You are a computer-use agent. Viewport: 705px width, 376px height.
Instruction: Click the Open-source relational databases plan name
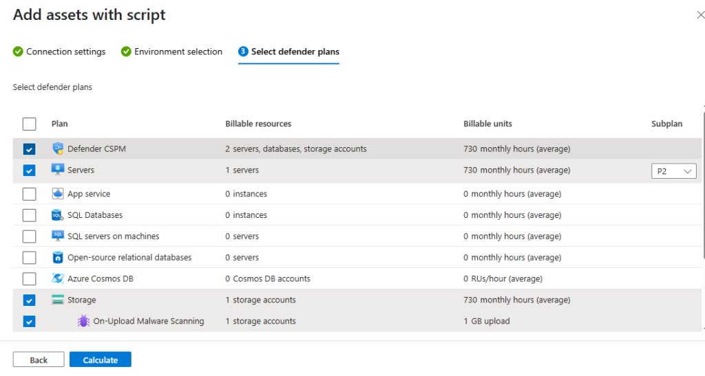click(129, 257)
